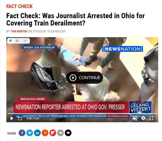Screen dimensions: 162x141
Task: Open video settings gear
Action: tap(143, 118)
